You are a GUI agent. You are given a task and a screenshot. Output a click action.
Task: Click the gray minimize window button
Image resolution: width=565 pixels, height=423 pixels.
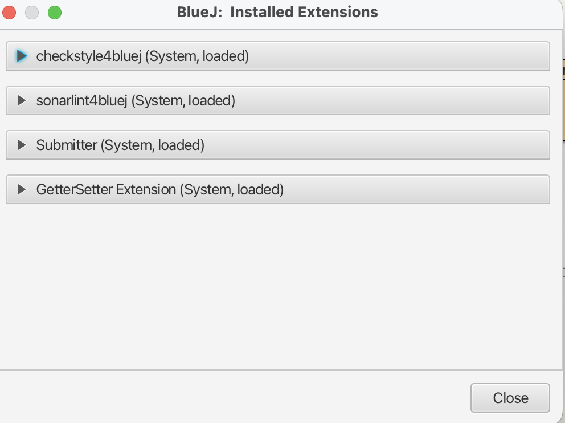click(32, 12)
